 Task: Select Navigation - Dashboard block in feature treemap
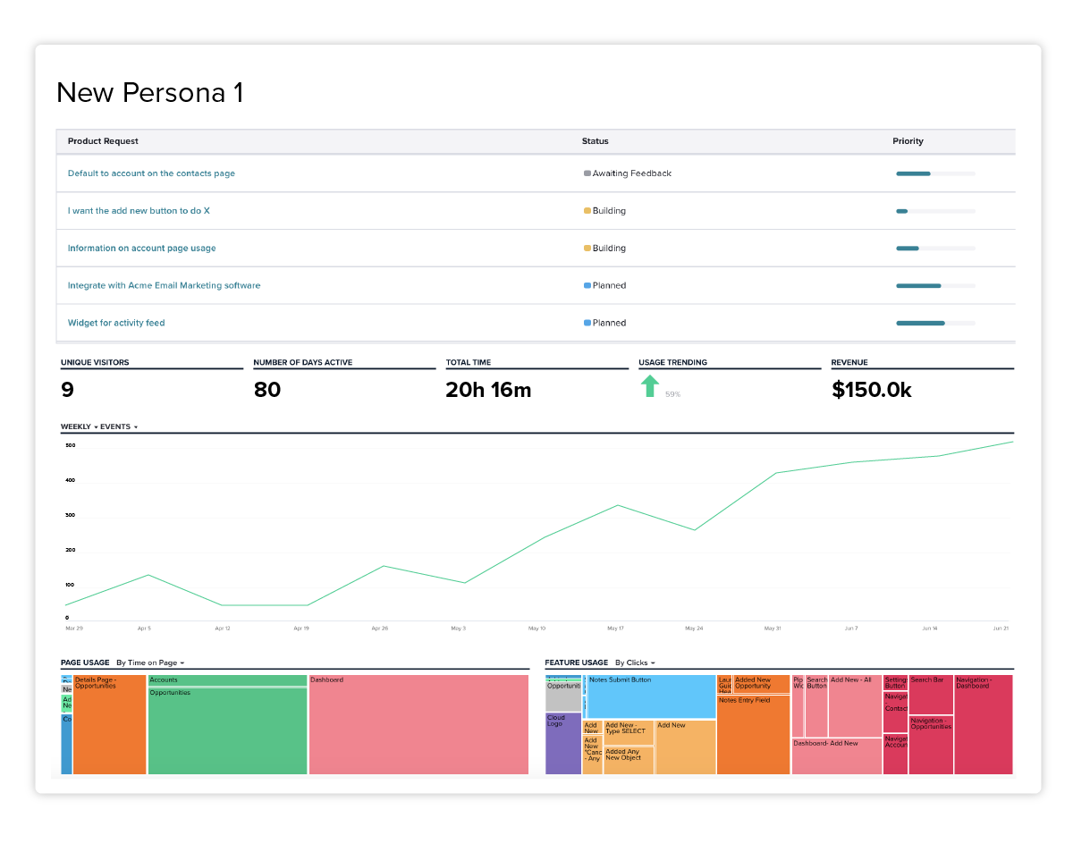[984, 724]
